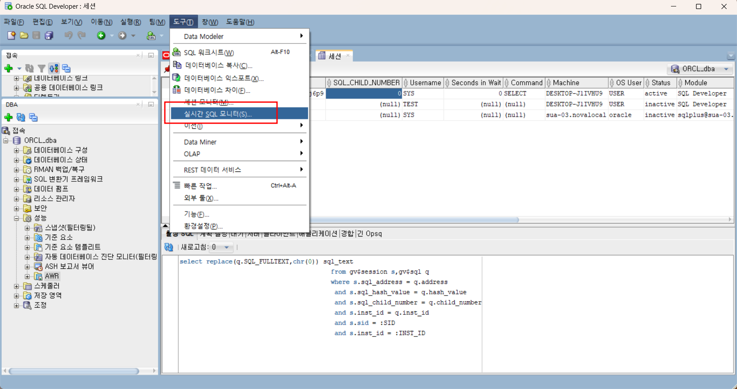Image resolution: width=737 pixels, height=389 pixels.
Task: Click the refresh icon in 접속 panel
Action: click(29, 68)
